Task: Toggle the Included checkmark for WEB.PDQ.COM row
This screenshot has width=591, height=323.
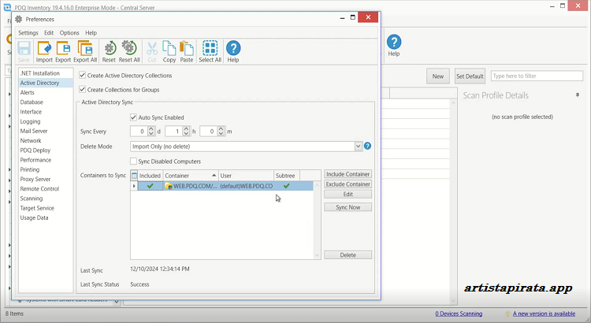Action: click(x=151, y=186)
